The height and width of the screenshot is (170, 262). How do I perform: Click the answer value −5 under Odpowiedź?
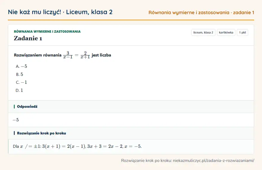[16, 120]
